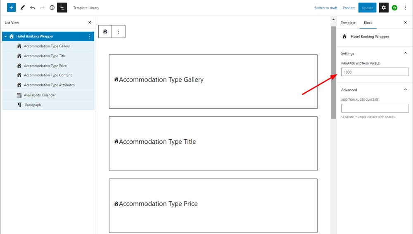413x234 pixels.
Task: Click house icon beside Accommodation Type Attributes row
Action: [19, 85]
